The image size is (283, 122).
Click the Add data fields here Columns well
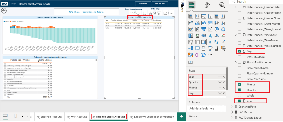pyautogui.click(x=207, y=108)
